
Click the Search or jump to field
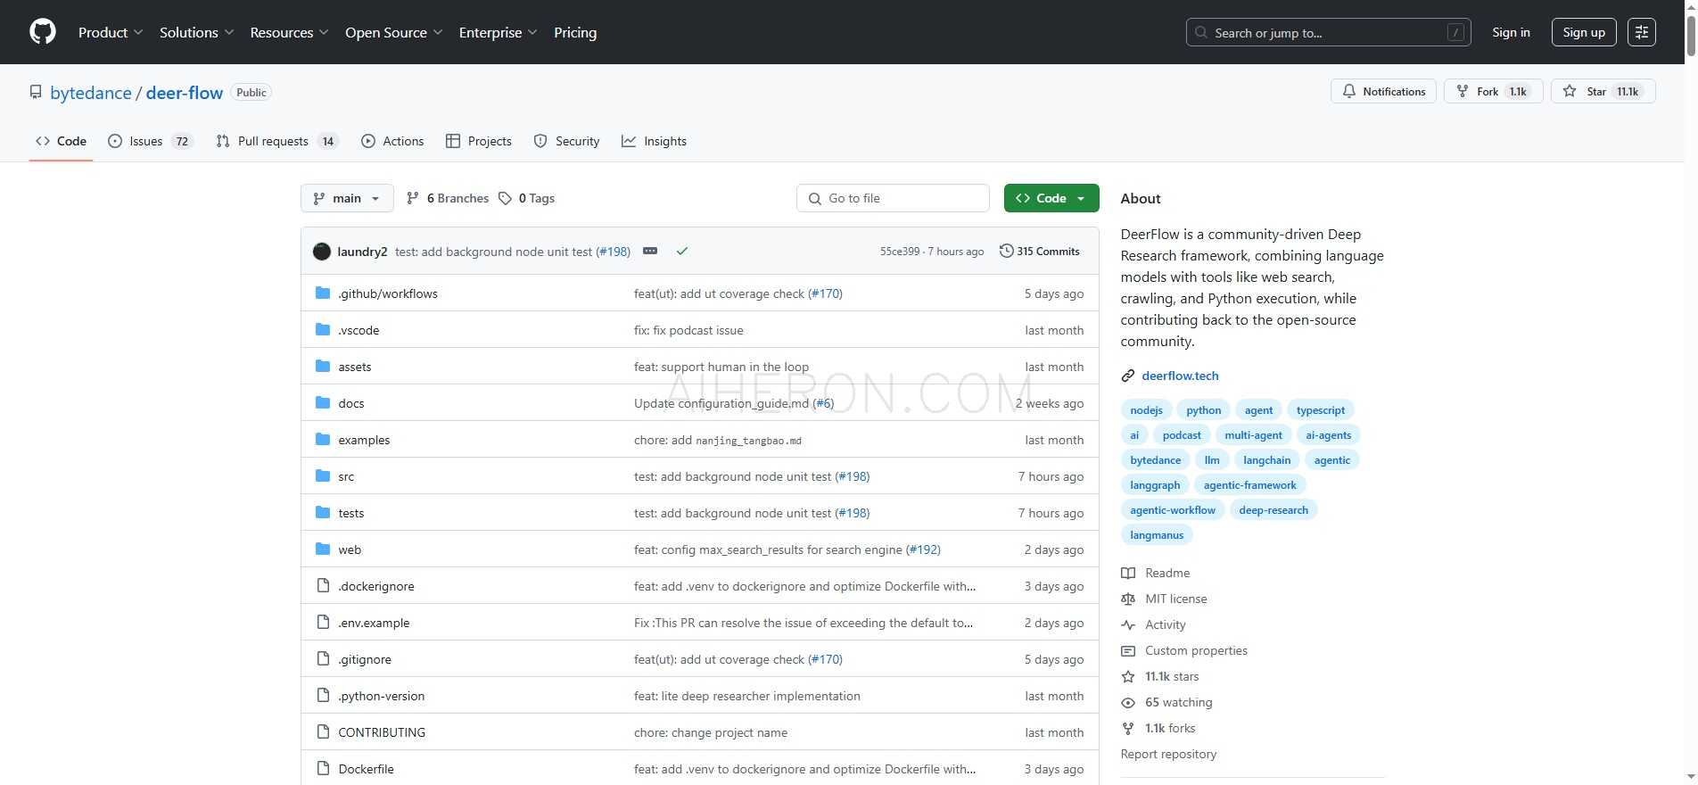click(x=1328, y=32)
